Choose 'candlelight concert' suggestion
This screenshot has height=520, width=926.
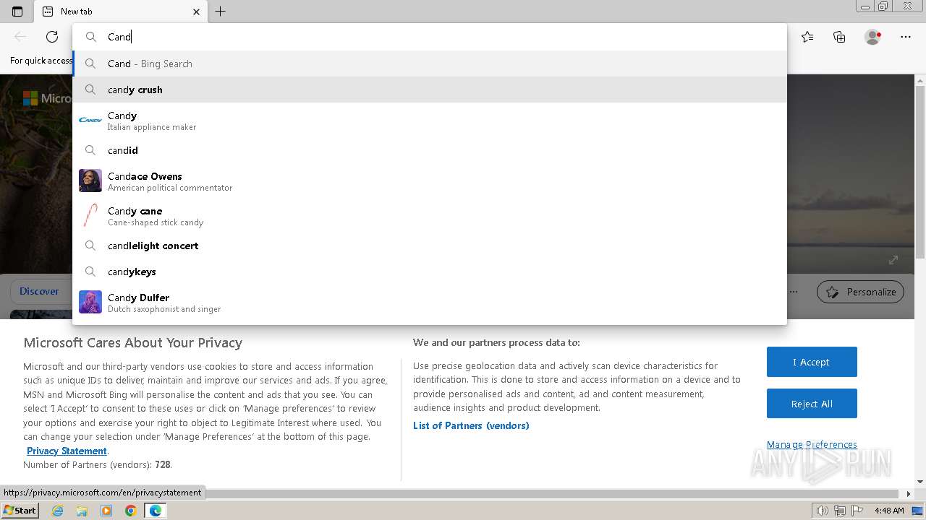point(430,246)
